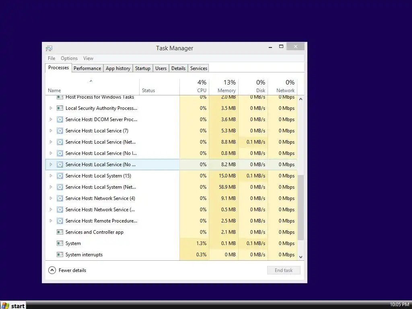Expand Service Host: Network Service (4)
This screenshot has height=309, width=412.
[x=51, y=198]
